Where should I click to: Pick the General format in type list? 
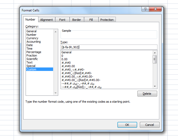pos(66,52)
